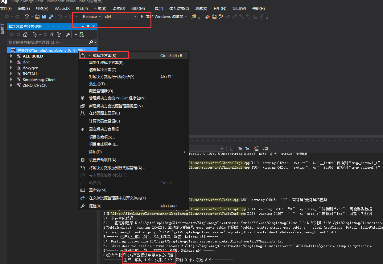This screenshot has height=264, width=383.
Task: Click the tomato VAssistX toolbar icon
Action: [208, 17]
